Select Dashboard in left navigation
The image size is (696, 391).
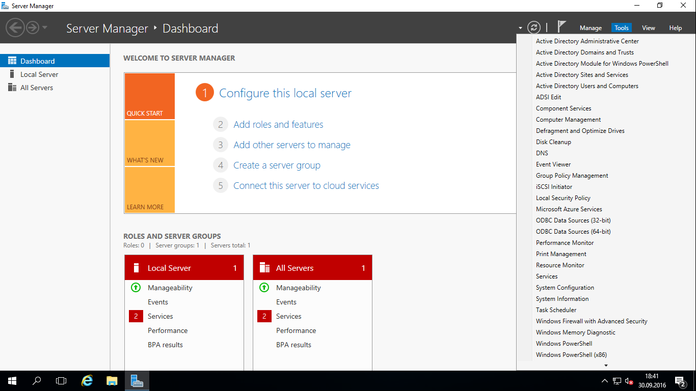click(x=55, y=61)
